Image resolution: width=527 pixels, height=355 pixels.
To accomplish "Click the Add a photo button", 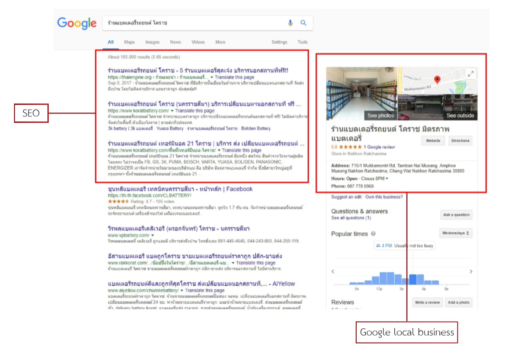I will (458, 302).
